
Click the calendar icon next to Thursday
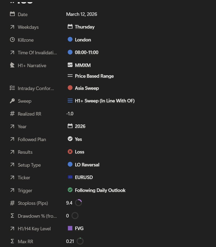click(x=70, y=26)
